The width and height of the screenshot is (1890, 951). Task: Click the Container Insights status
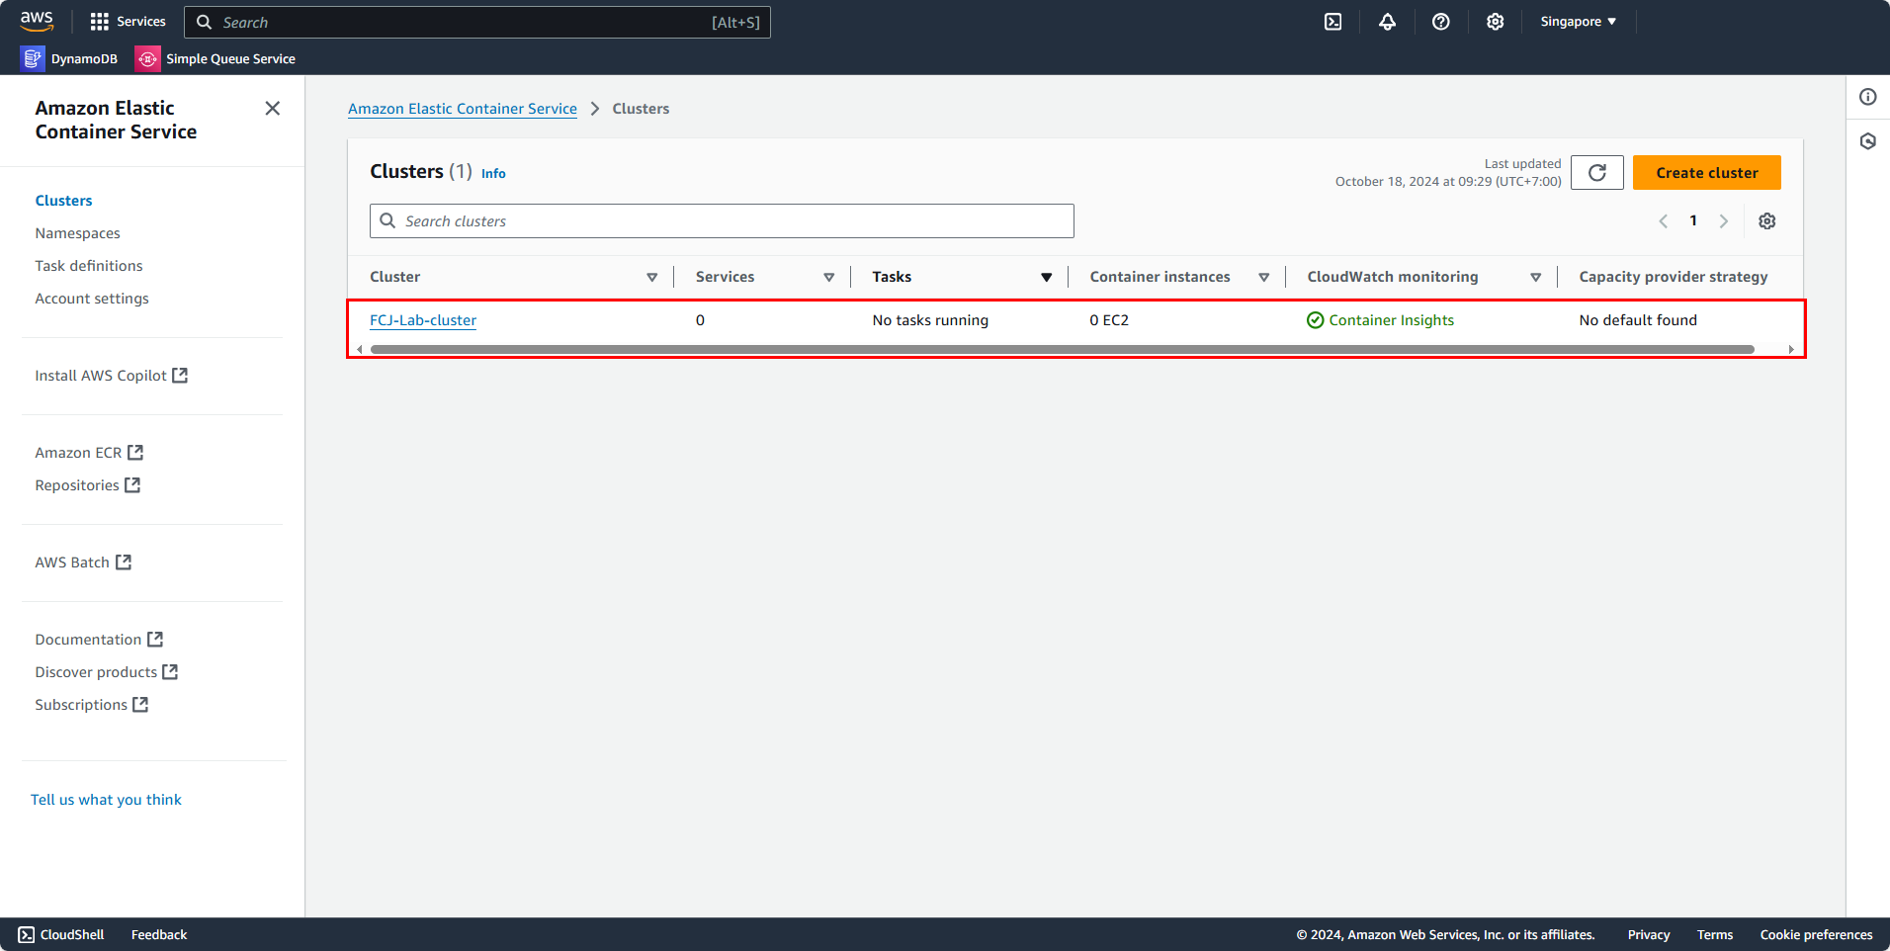(x=1381, y=320)
